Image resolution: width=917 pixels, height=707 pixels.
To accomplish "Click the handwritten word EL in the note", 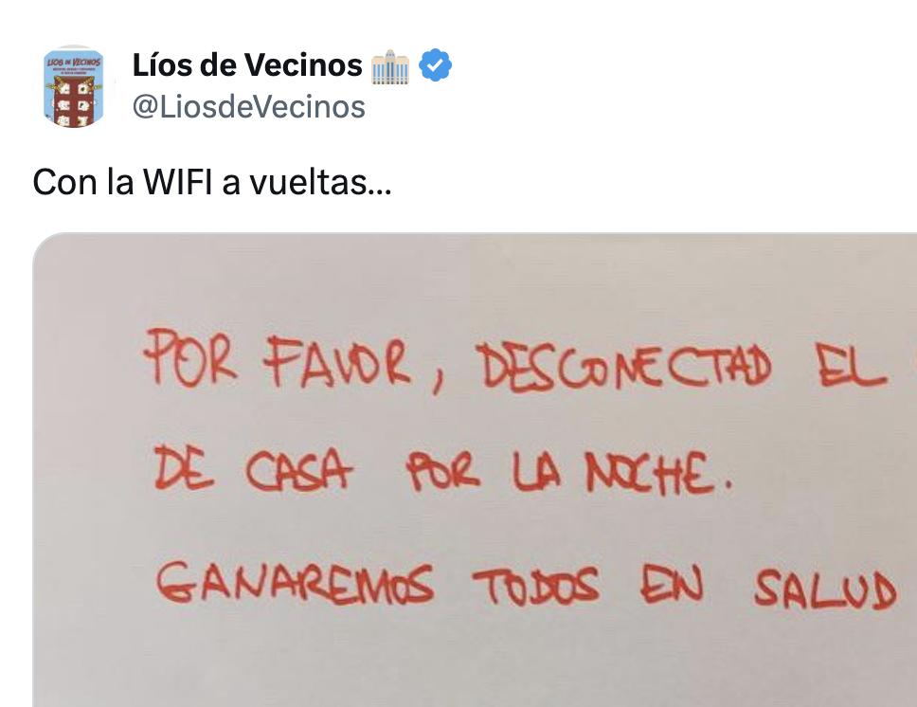I will click(851, 369).
